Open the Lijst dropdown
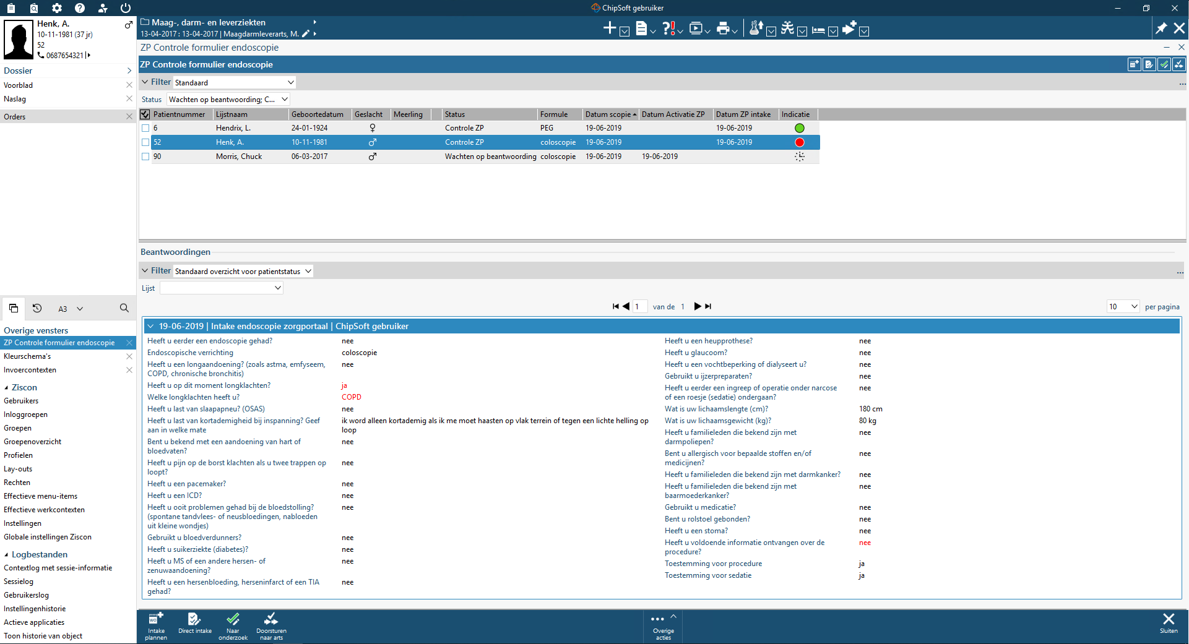 [x=222, y=288]
